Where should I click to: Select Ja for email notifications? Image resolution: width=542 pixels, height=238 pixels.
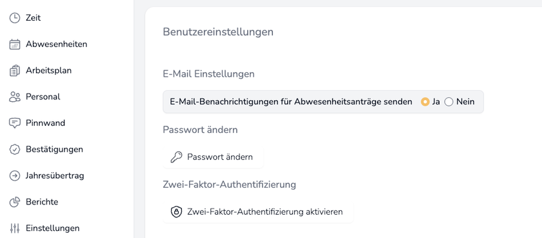click(x=425, y=102)
